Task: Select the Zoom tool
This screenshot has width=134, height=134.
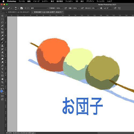Action: (2, 82)
